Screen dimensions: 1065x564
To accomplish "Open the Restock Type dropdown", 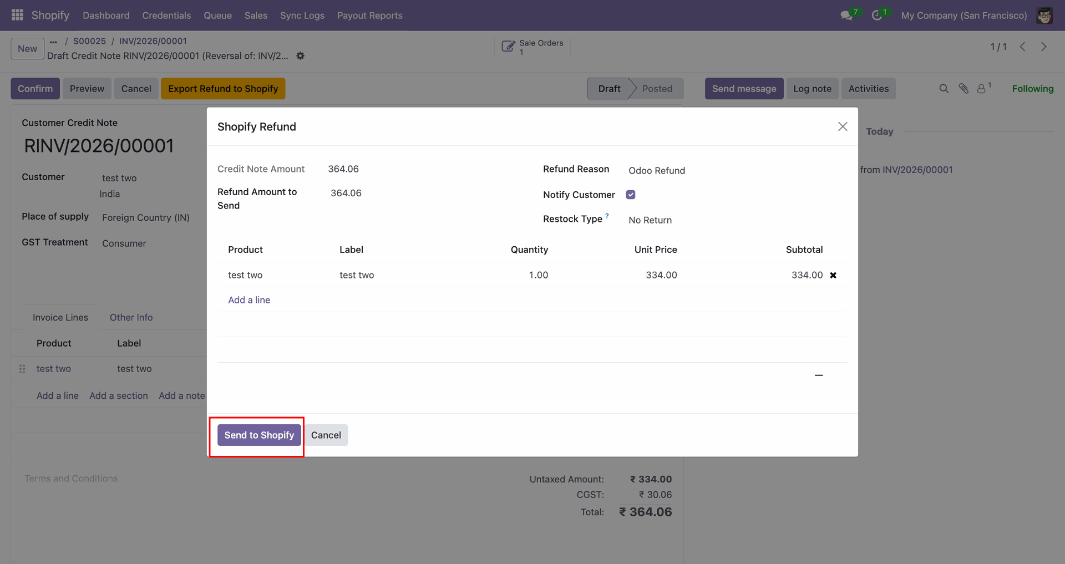I will tap(736, 220).
